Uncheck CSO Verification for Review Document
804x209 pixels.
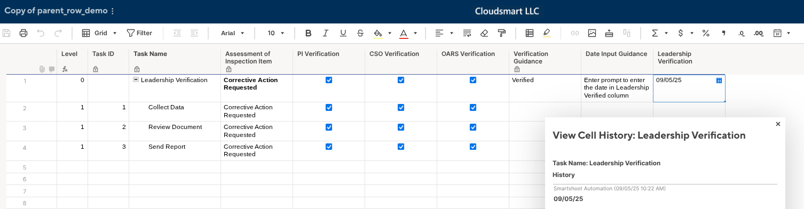point(401,127)
